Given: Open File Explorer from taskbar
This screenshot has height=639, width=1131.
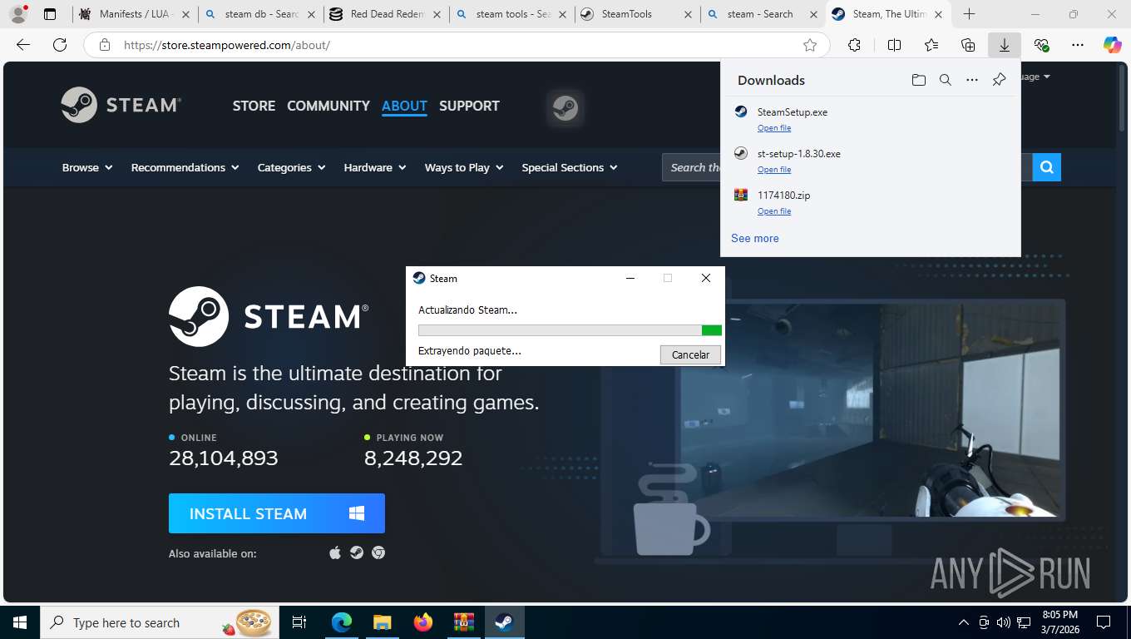Looking at the screenshot, I should [382, 622].
